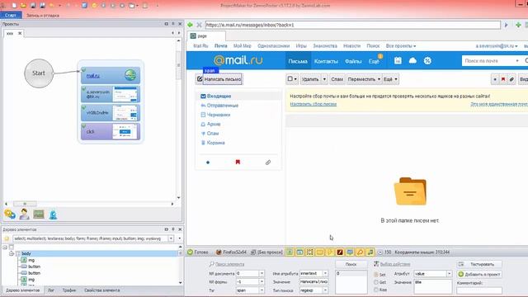Click the Спам button in mail toolbar
The width and height of the screenshot is (528, 297).
tap(337, 79)
